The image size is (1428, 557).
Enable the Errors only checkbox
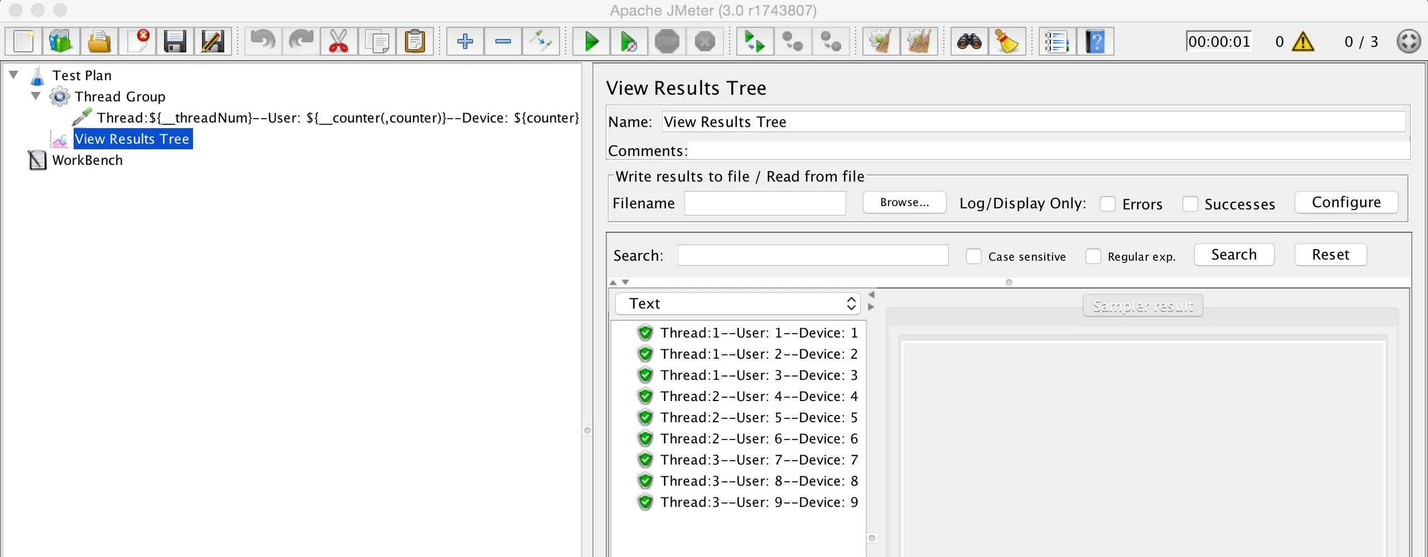tap(1108, 204)
